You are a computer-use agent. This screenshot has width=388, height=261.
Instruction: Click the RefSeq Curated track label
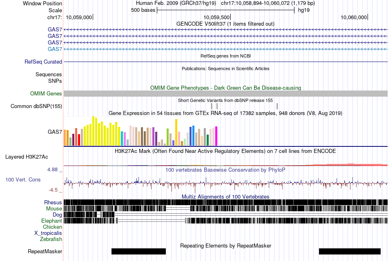click(43, 62)
